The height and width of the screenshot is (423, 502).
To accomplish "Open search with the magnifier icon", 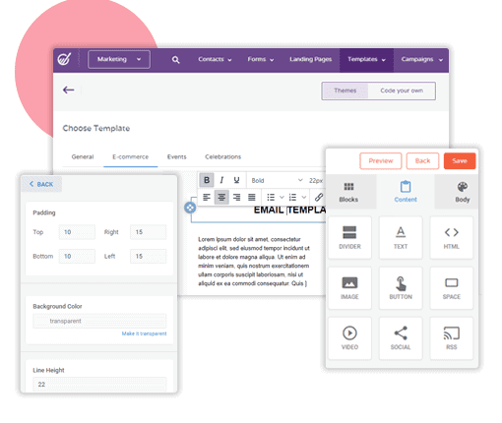I will 176,60.
